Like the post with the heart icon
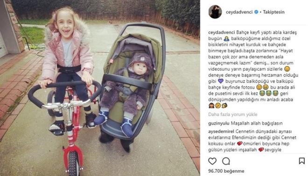308x176 pixels. click(x=212, y=161)
